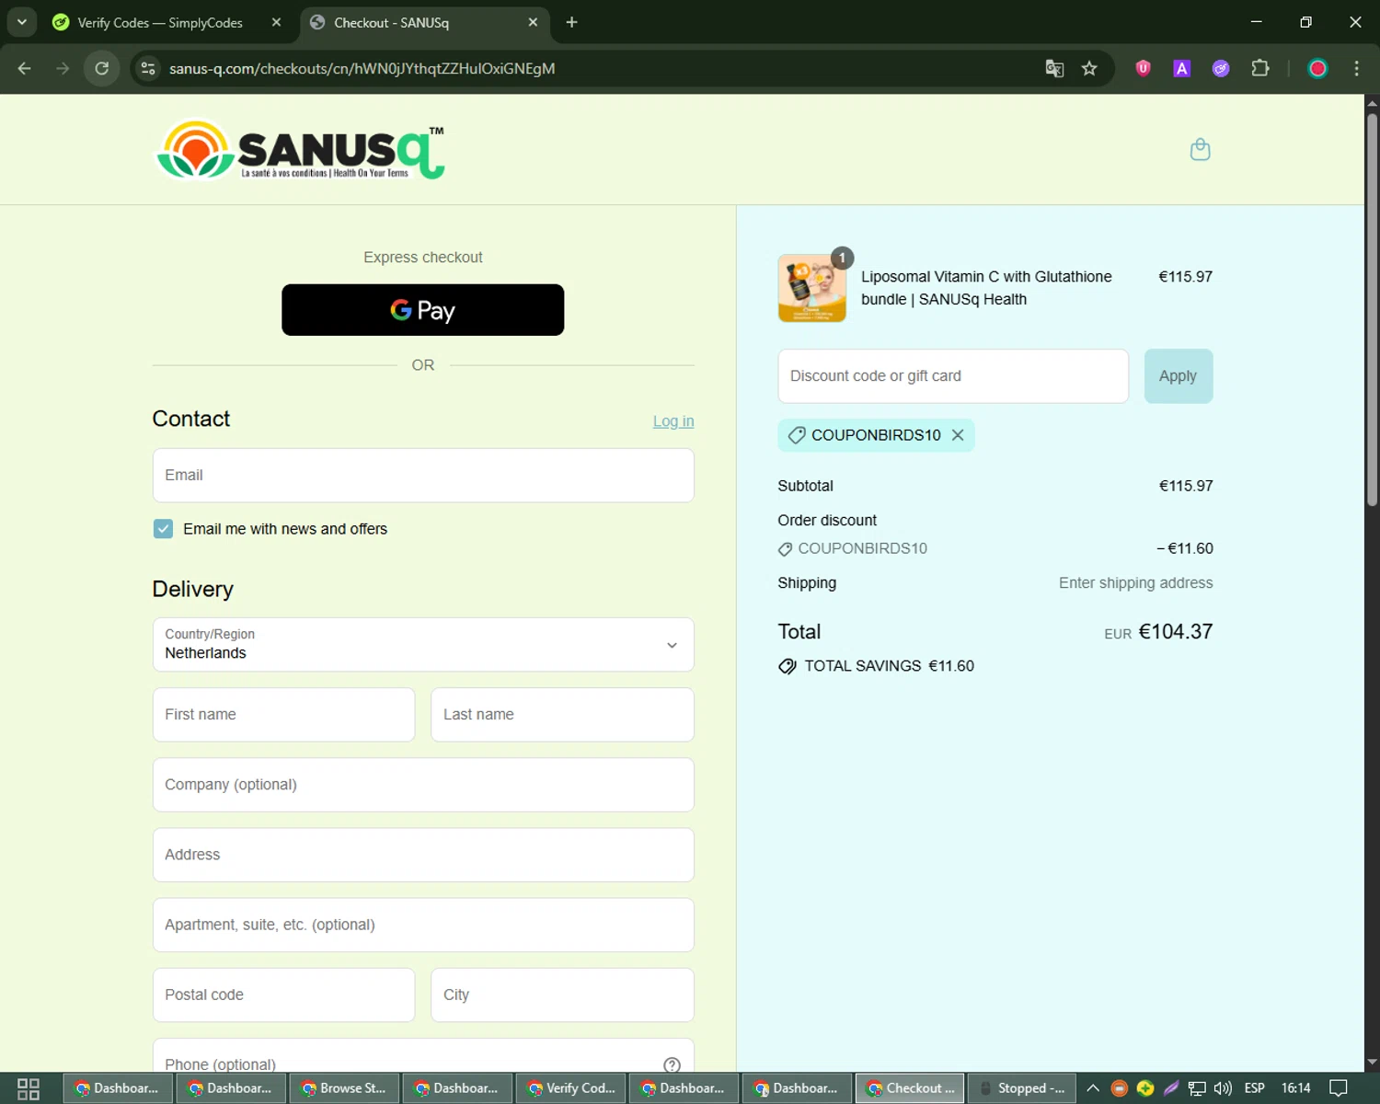The width and height of the screenshot is (1380, 1104).
Task: Close the Checkout - SANUSq tab
Action: [x=533, y=22]
